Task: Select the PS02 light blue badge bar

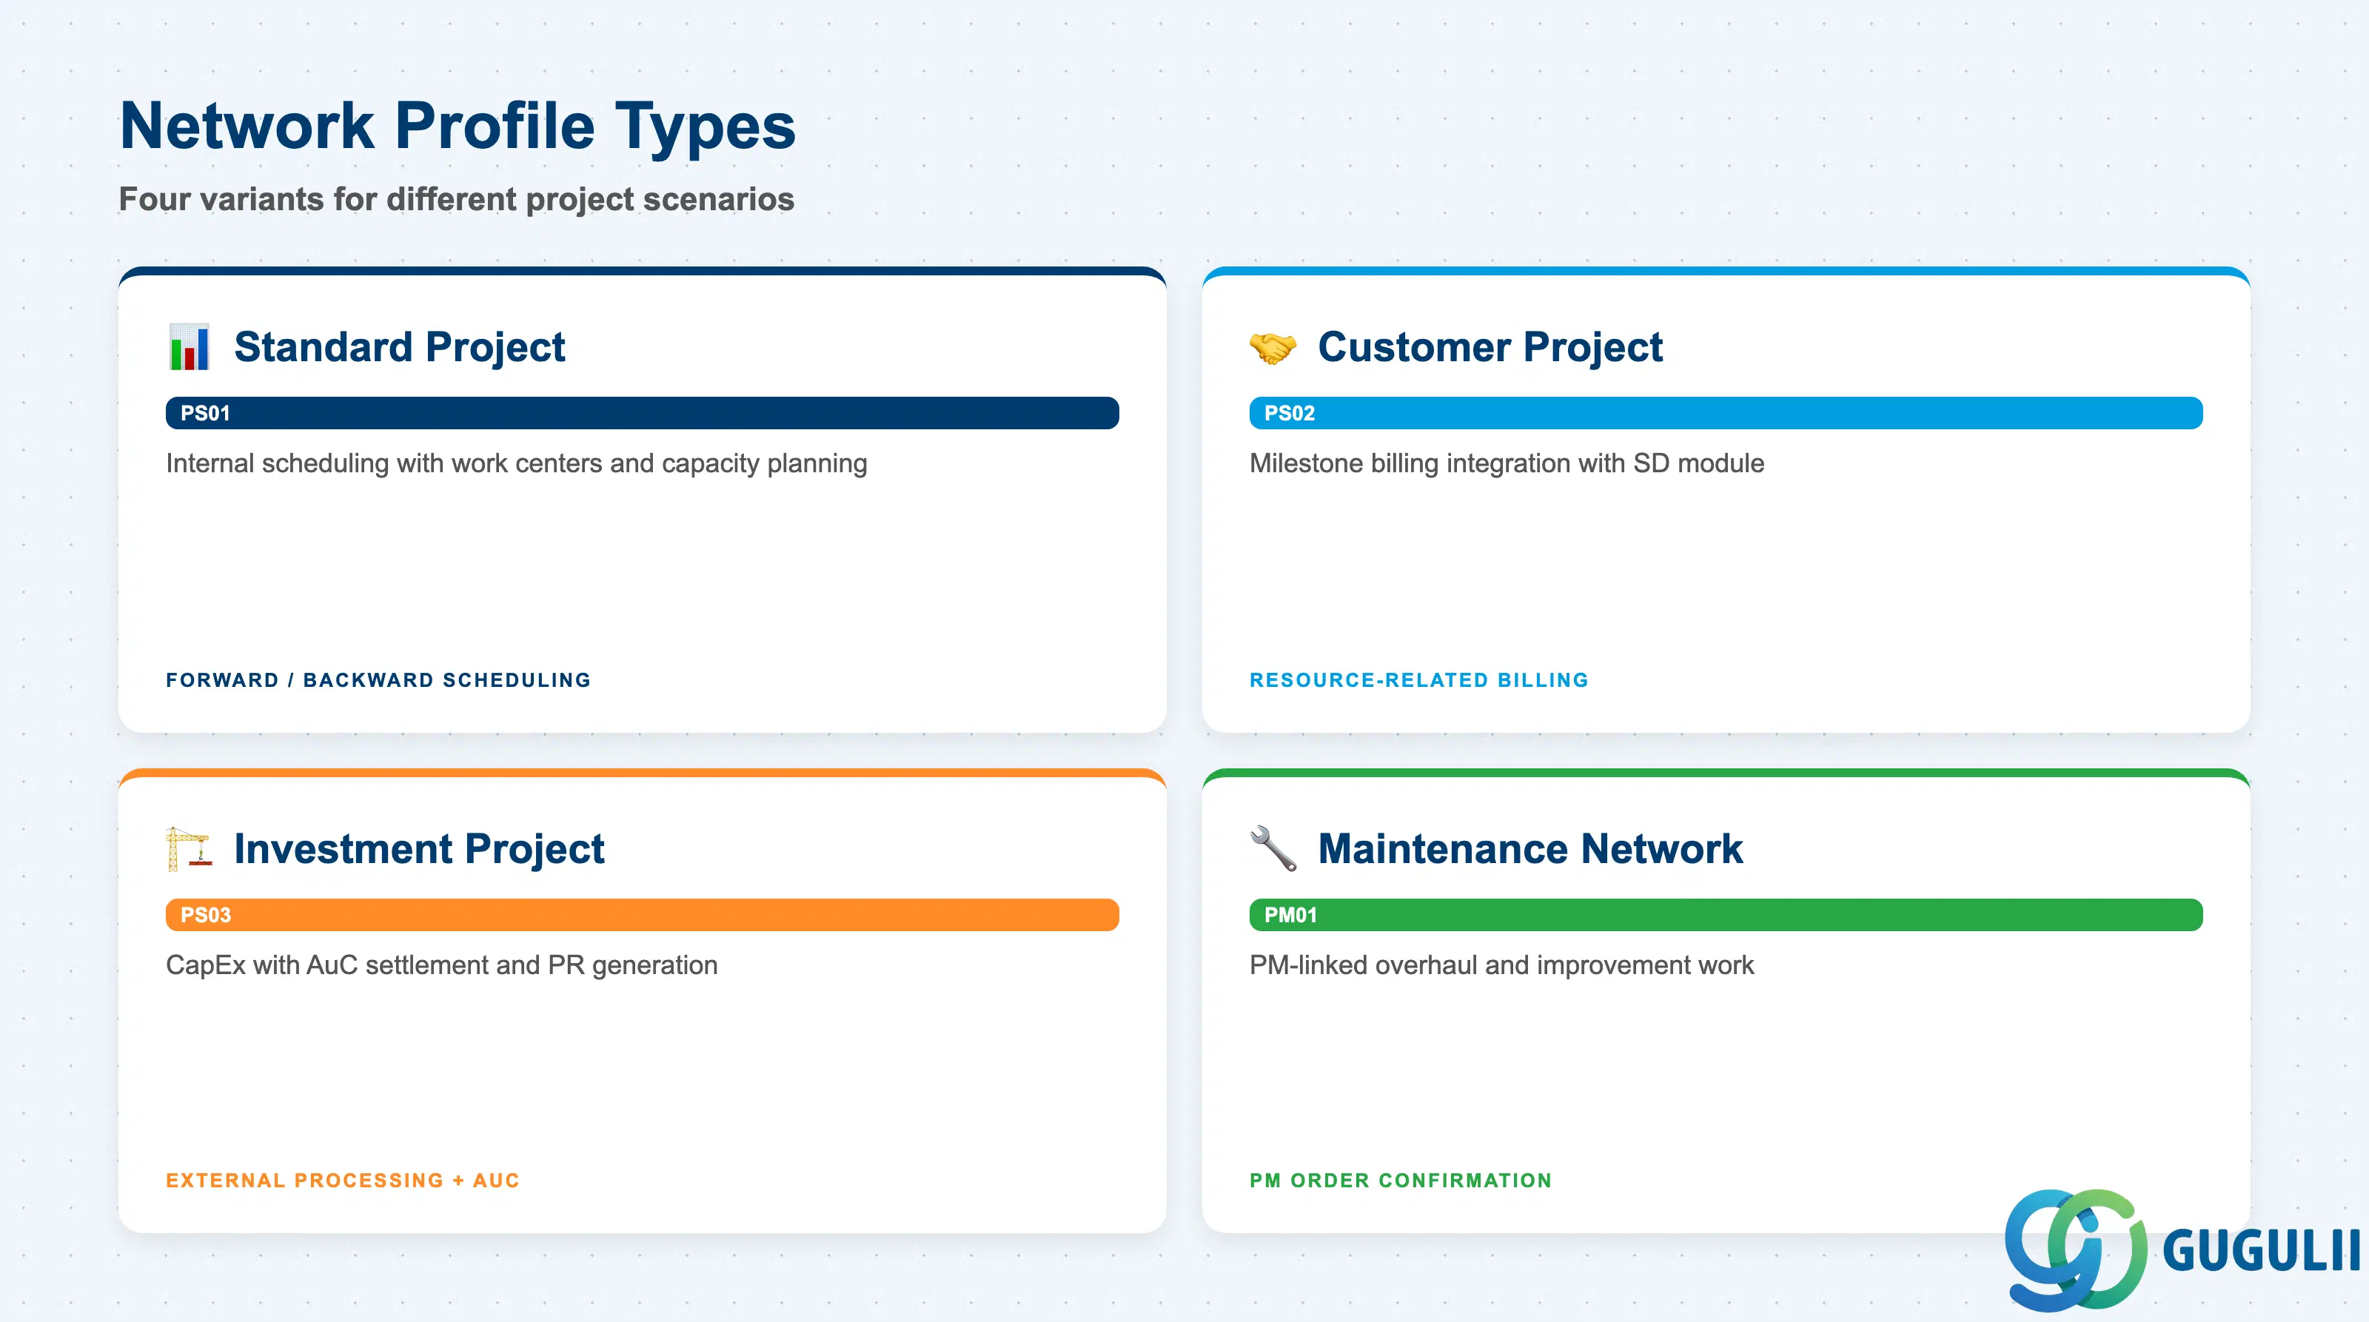Action: (x=1725, y=413)
